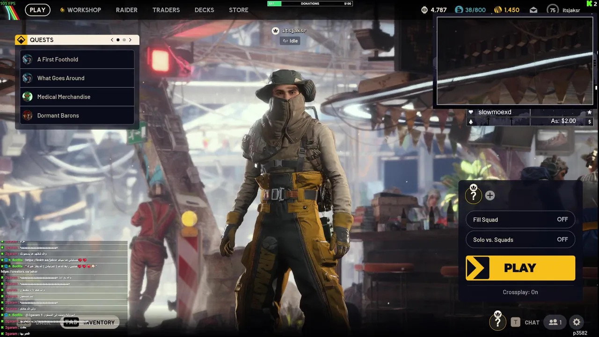Screen dimensions: 599x337
Task: Click the 101 FPS counter
Action: tap(9, 3)
